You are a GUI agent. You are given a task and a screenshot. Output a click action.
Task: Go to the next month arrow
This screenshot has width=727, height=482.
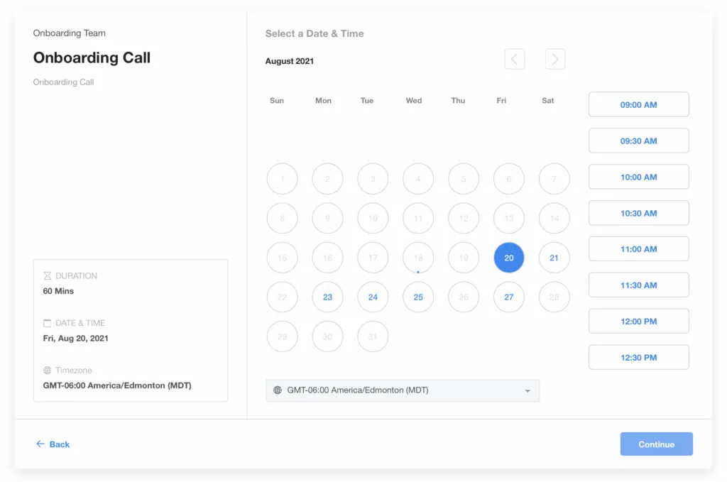click(555, 60)
